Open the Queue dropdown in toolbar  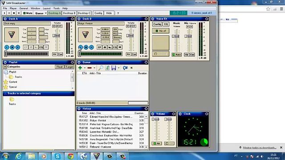pos(41,13)
